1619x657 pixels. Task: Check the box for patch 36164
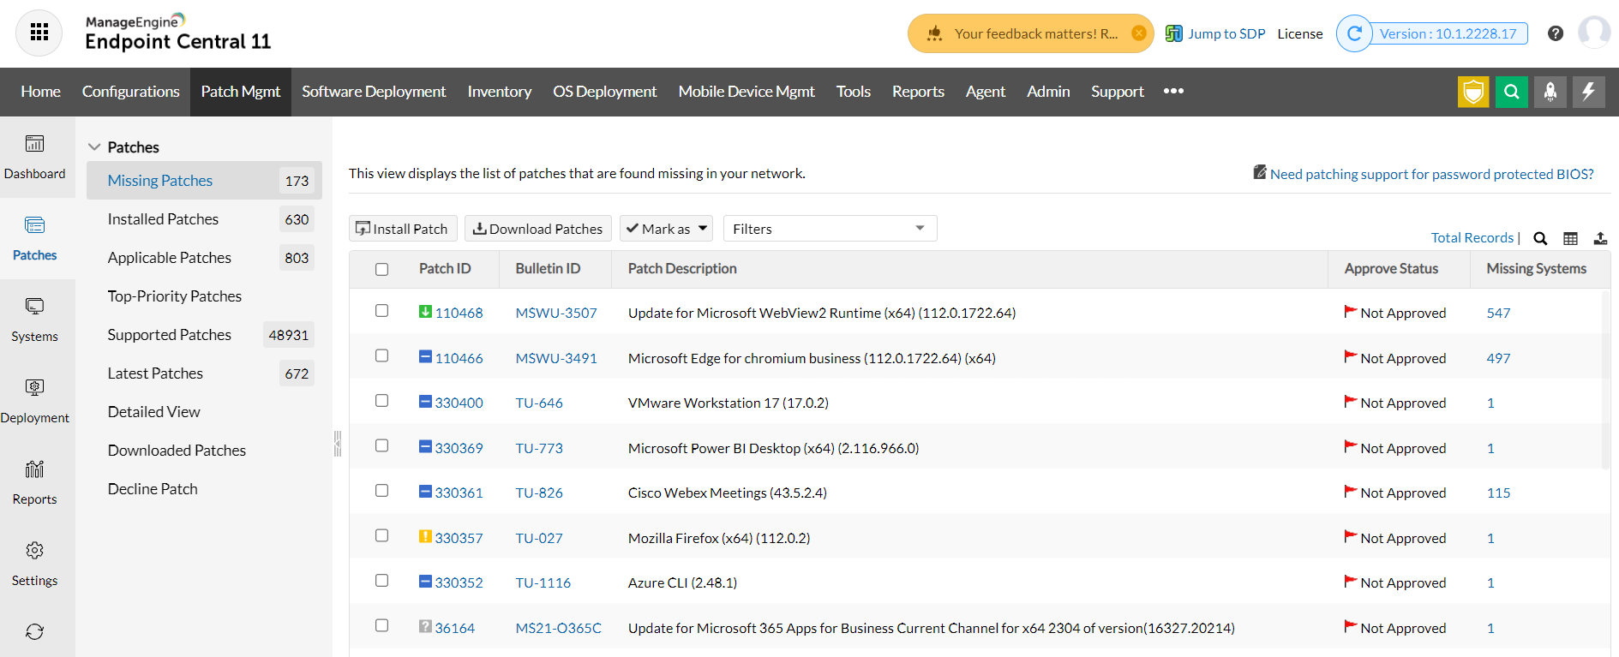tap(382, 625)
